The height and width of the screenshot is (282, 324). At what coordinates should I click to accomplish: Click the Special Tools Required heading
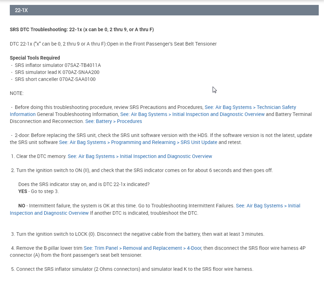(x=35, y=58)
